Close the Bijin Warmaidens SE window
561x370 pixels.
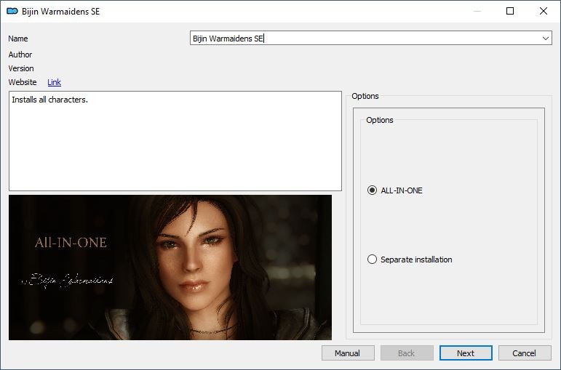point(543,11)
